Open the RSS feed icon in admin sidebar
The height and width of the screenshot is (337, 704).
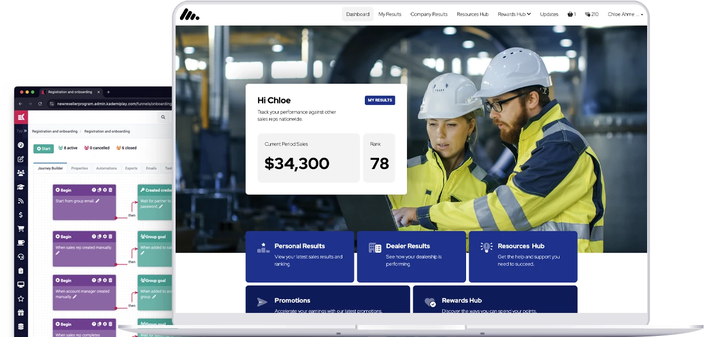(x=21, y=201)
